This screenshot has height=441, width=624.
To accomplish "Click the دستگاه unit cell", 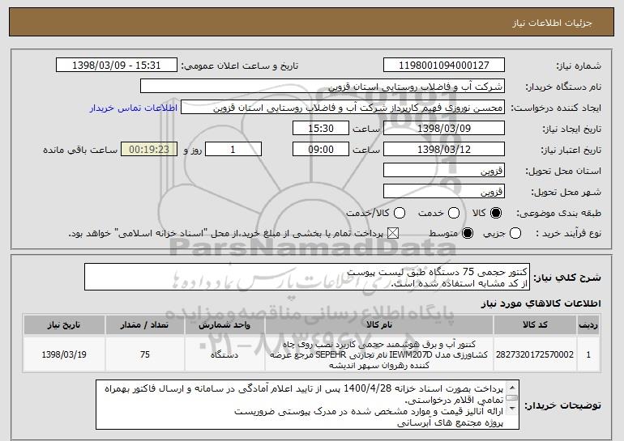I will pyautogui.click(x=224, y=354).
